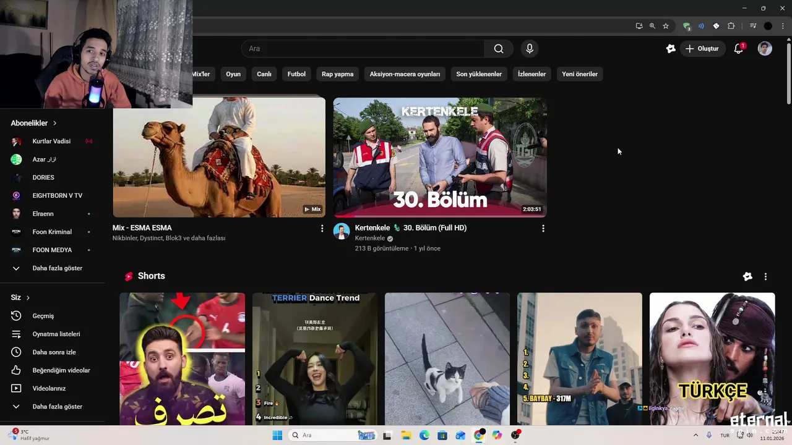Select the Canlı filter chip

(x=264, y=74)
